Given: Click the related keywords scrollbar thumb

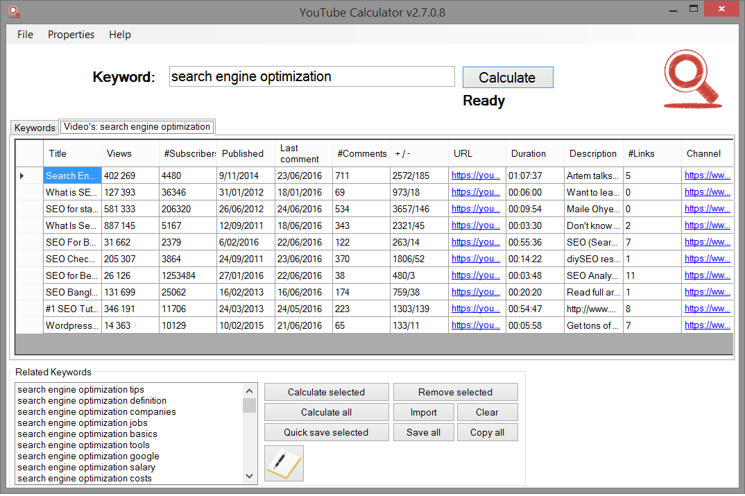Looking at the screenshot, I should (x=250, y=405).
